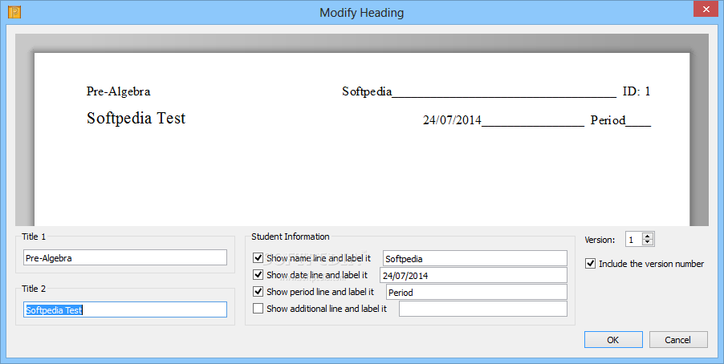This screenshot has height=364, width=724.
Task: Click the 24/07/2014 date in preview
Action: tap(452, 120)
